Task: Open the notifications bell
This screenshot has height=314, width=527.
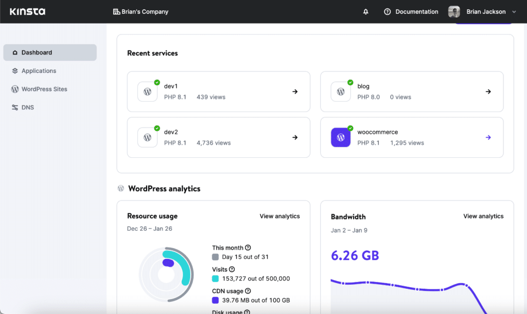Action: click(x=366, y=12)
